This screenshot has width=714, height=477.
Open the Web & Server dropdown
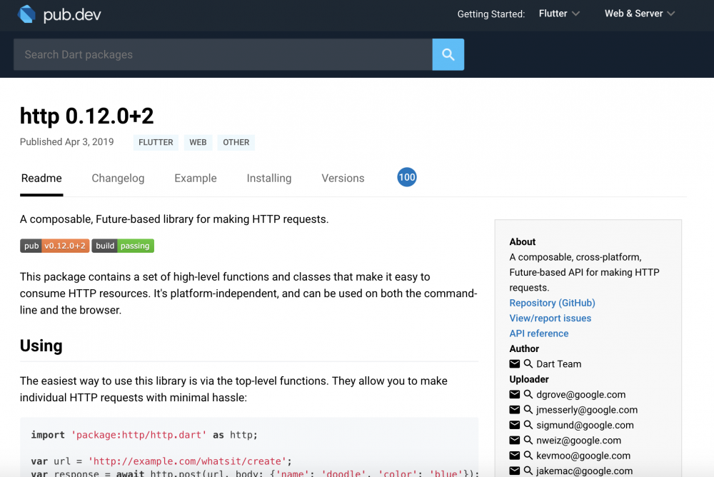640,14
